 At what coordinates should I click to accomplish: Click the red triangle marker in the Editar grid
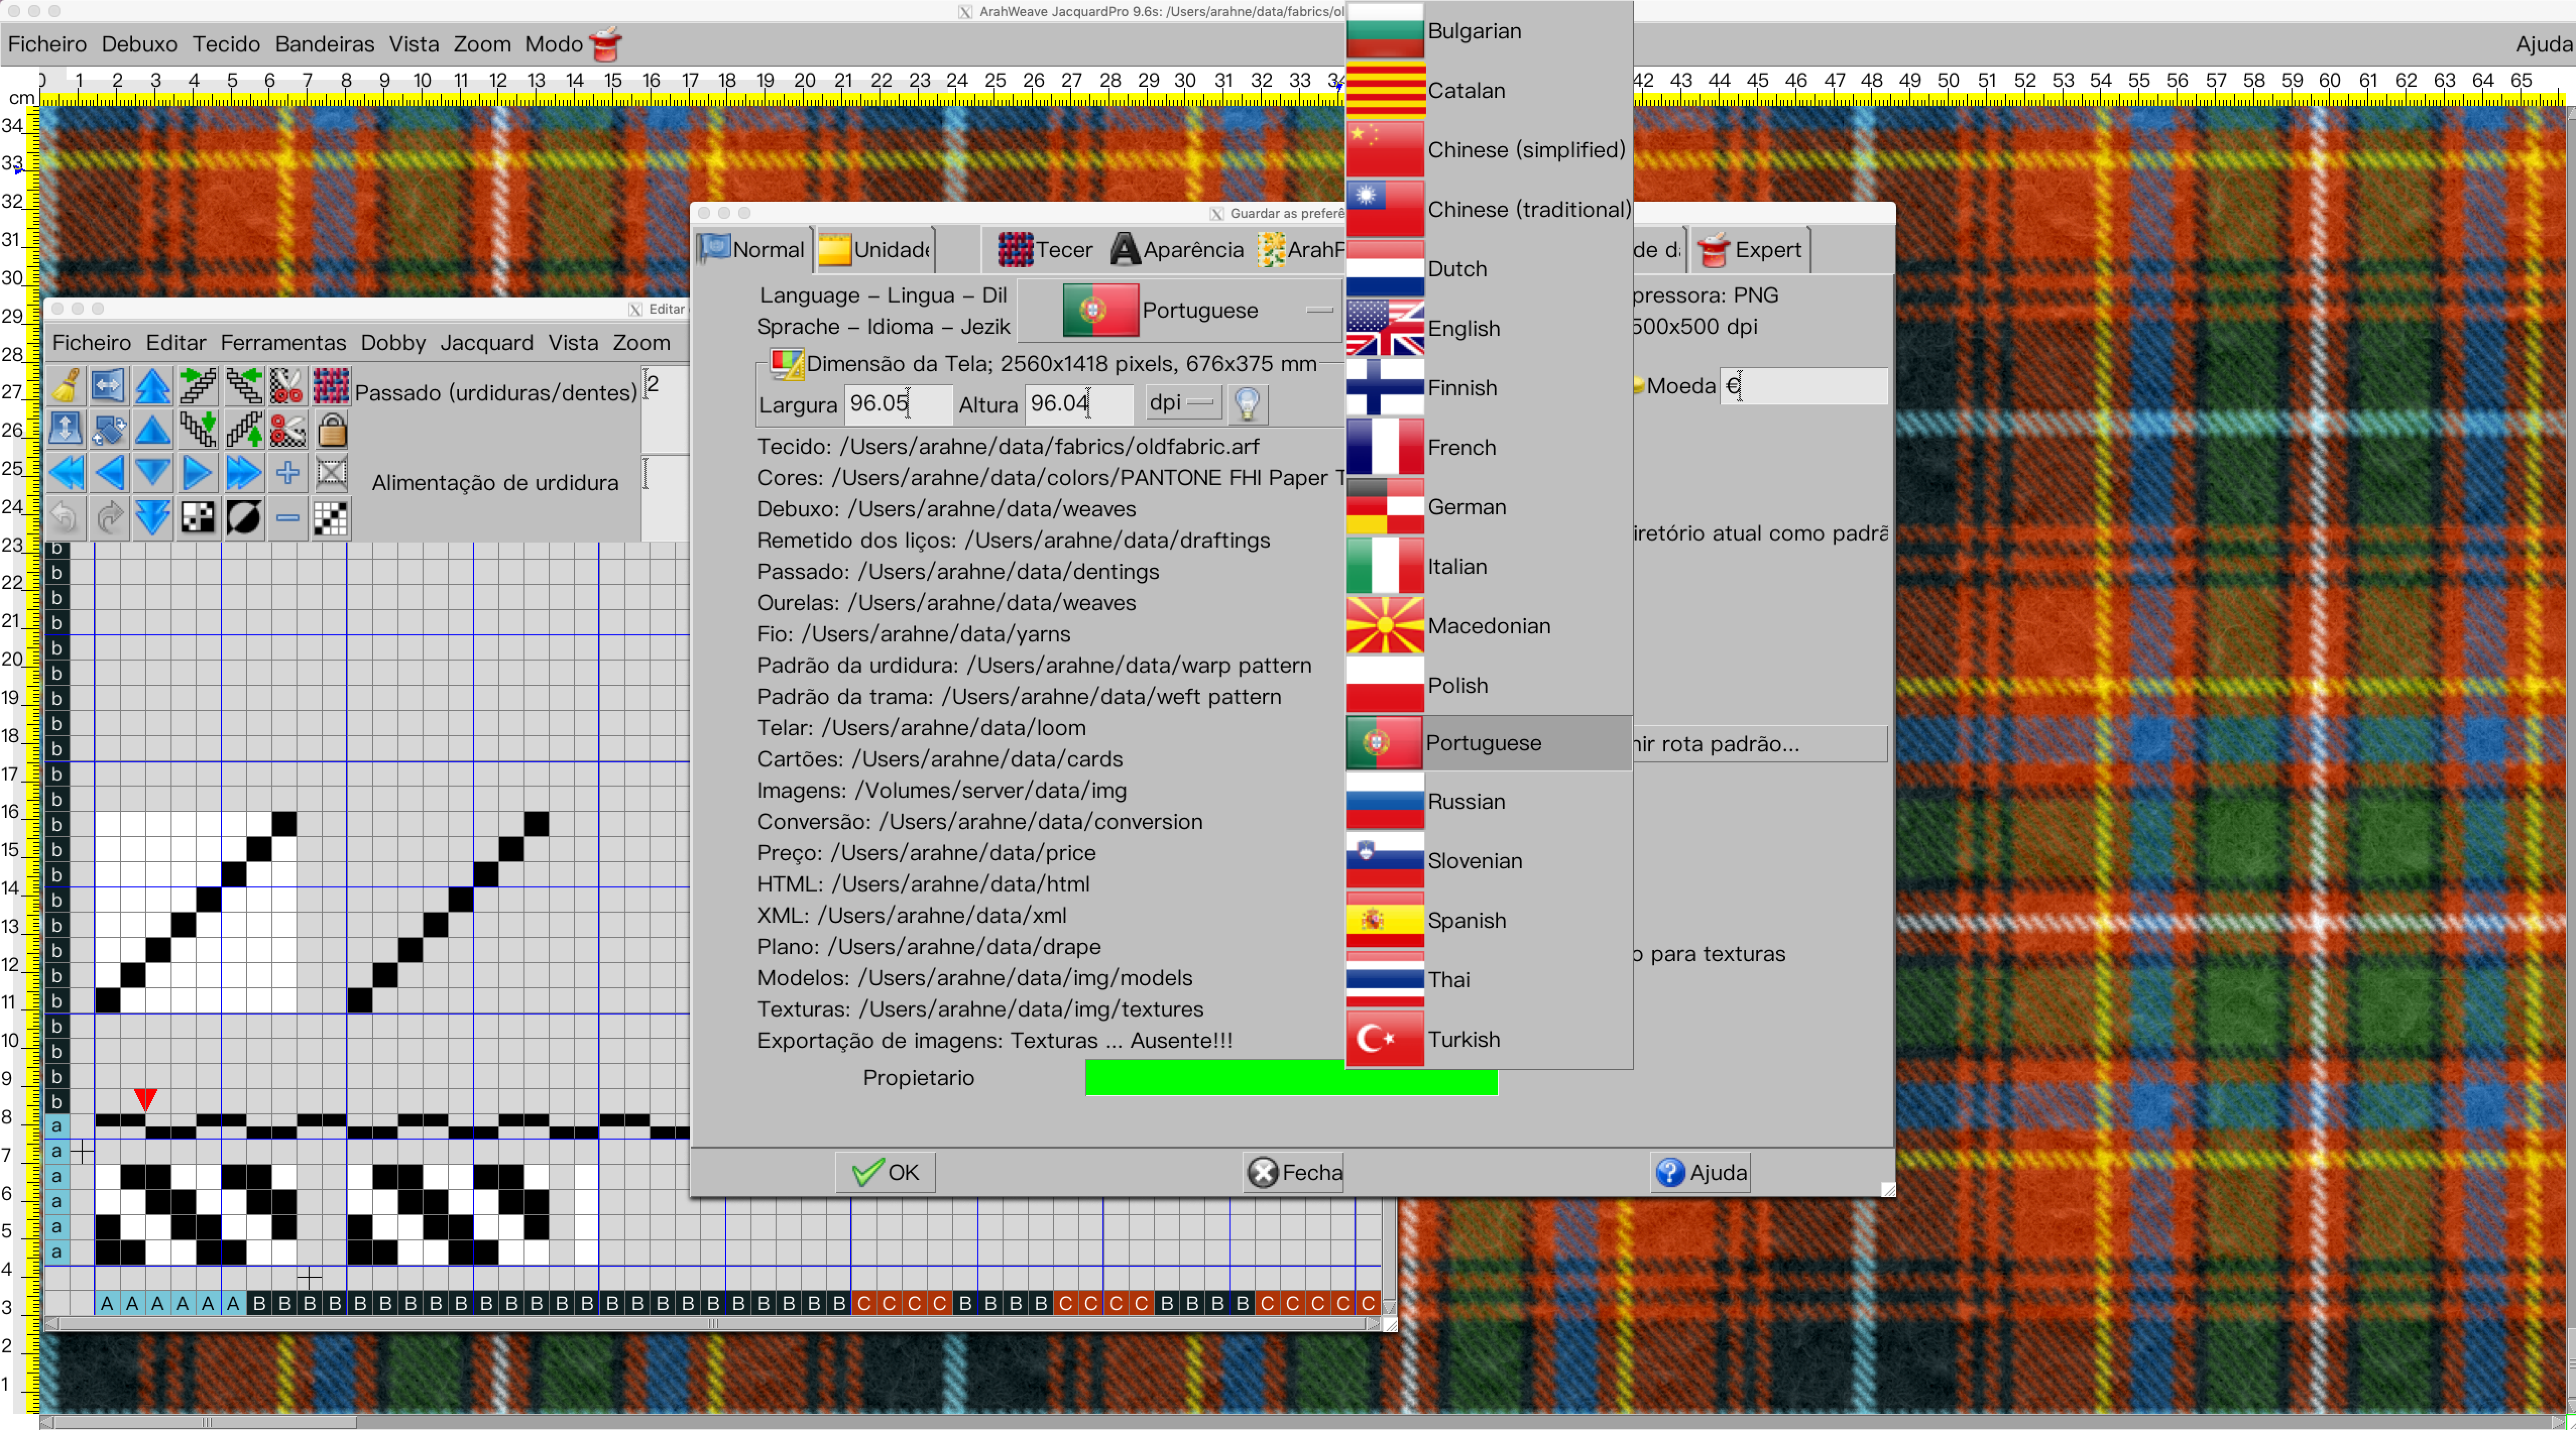coord(145,1100)
